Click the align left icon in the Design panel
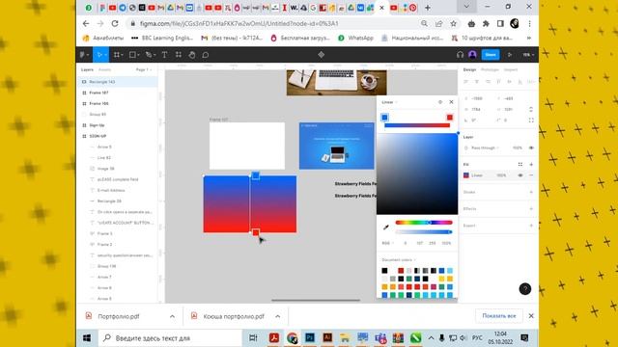The image size is (618, 347). tap(465, 82)
